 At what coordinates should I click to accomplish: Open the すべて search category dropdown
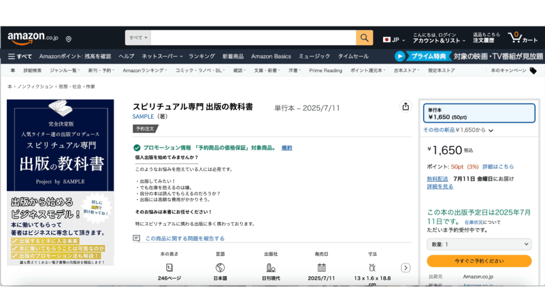(x=138, y=38)
